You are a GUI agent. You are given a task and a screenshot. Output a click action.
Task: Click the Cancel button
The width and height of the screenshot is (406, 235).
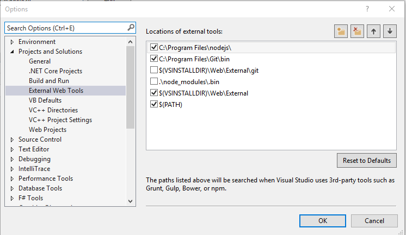(x=374, y=221)
